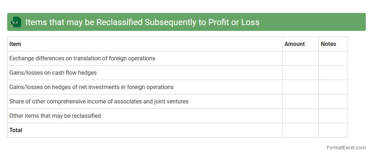The image size is (373, 158).
Task: Click the green XLS file icon
Action: tap(16, 22)
